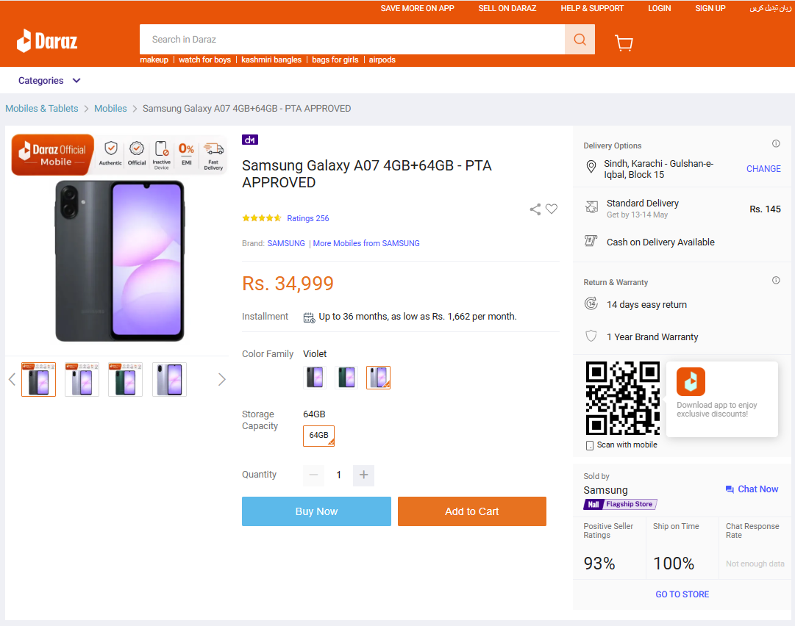This screenshot has width=795, height=626.
Task: Click the Standard Delivery package icon
Action: pyautogui.click(x=591, y=206)
